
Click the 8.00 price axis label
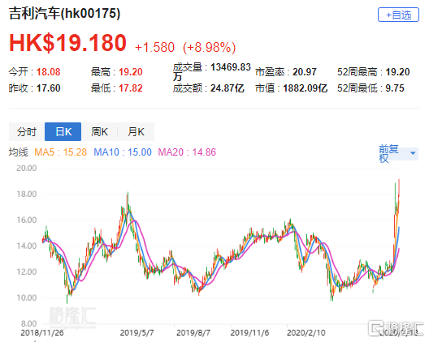pos(29,323)
